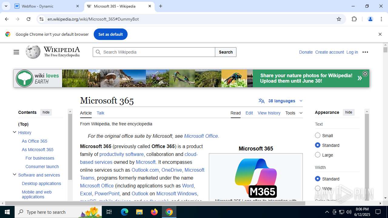388x218 pixels.
Task: Launch Firefox from the taskbar
Action: (x=154, y=212)
